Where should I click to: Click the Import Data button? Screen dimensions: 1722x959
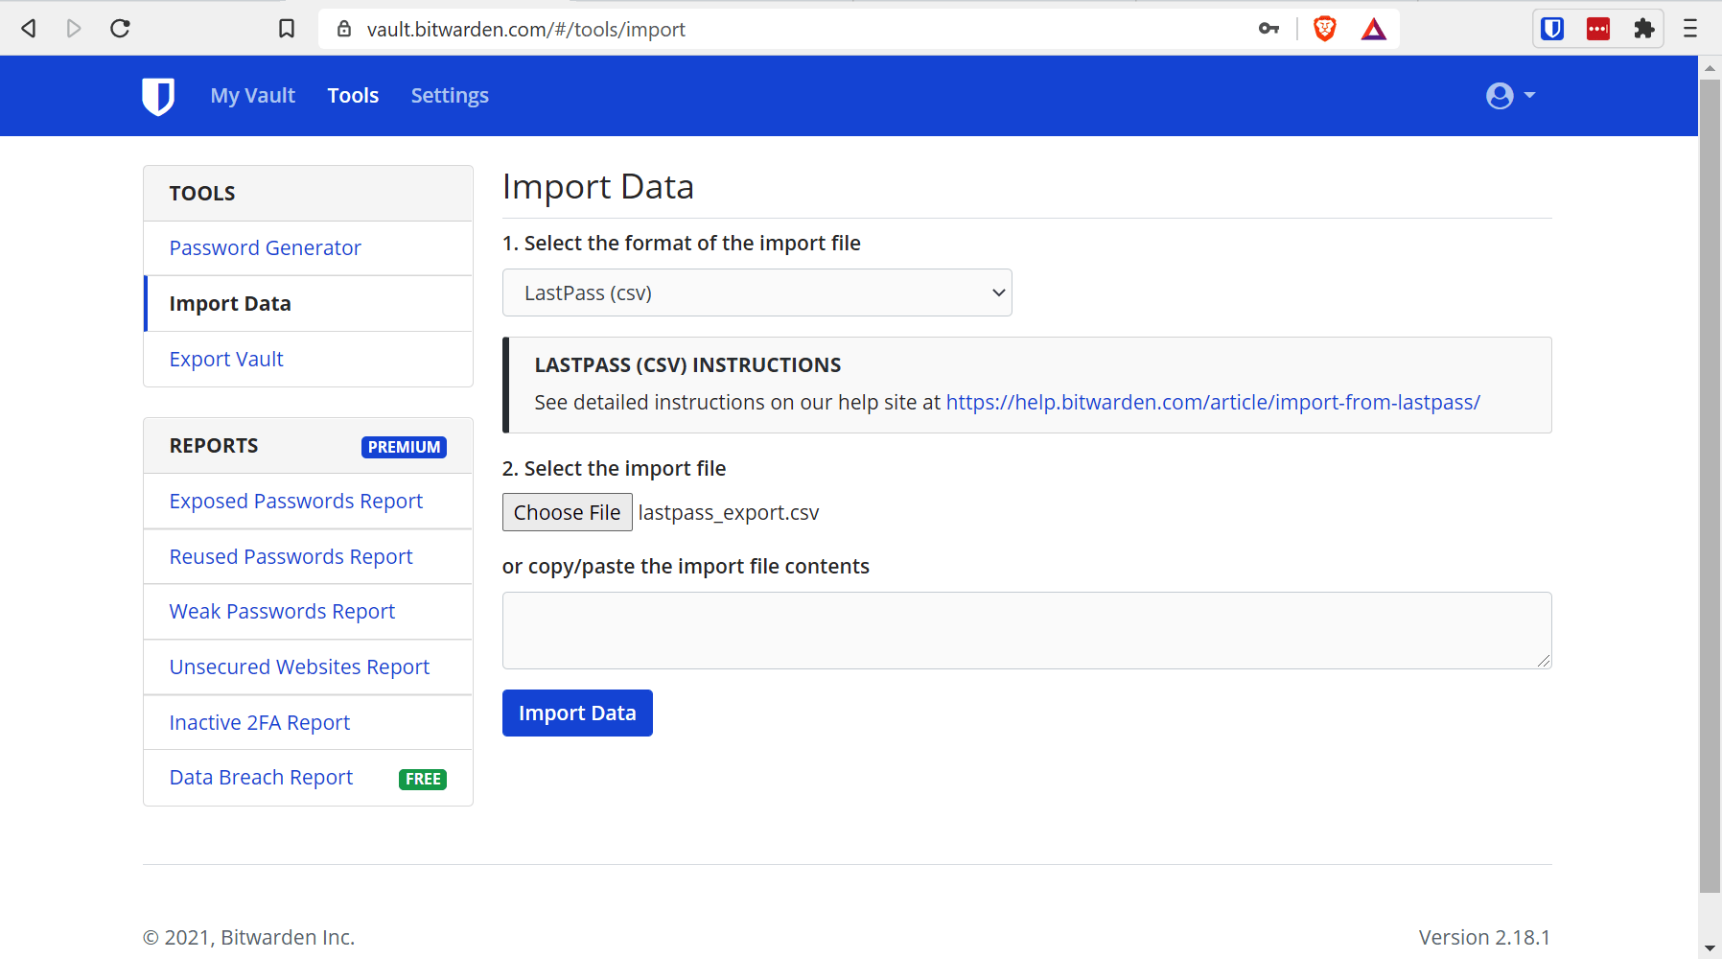click(576, 713)
